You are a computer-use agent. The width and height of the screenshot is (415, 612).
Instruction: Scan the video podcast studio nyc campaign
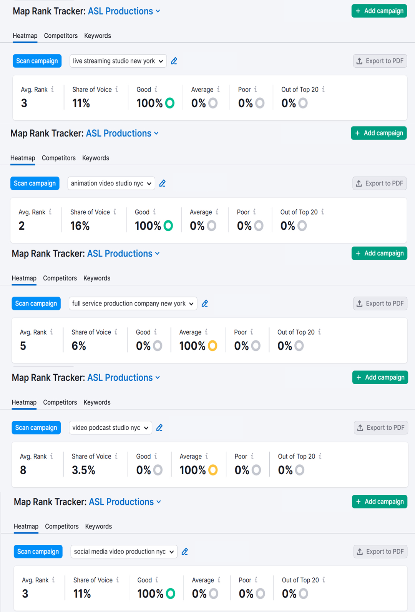pyautogui.click(x=36, y=428)
